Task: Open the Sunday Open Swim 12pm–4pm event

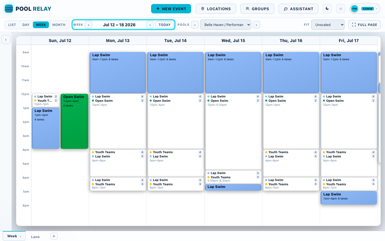Action: click(75, 121)
